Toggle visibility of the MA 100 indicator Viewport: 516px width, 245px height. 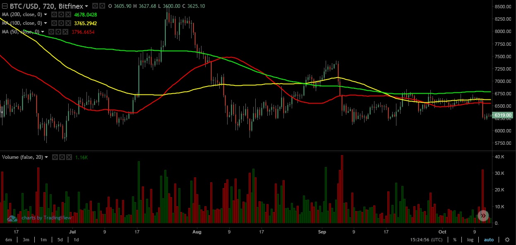click(x=54, y=23)
